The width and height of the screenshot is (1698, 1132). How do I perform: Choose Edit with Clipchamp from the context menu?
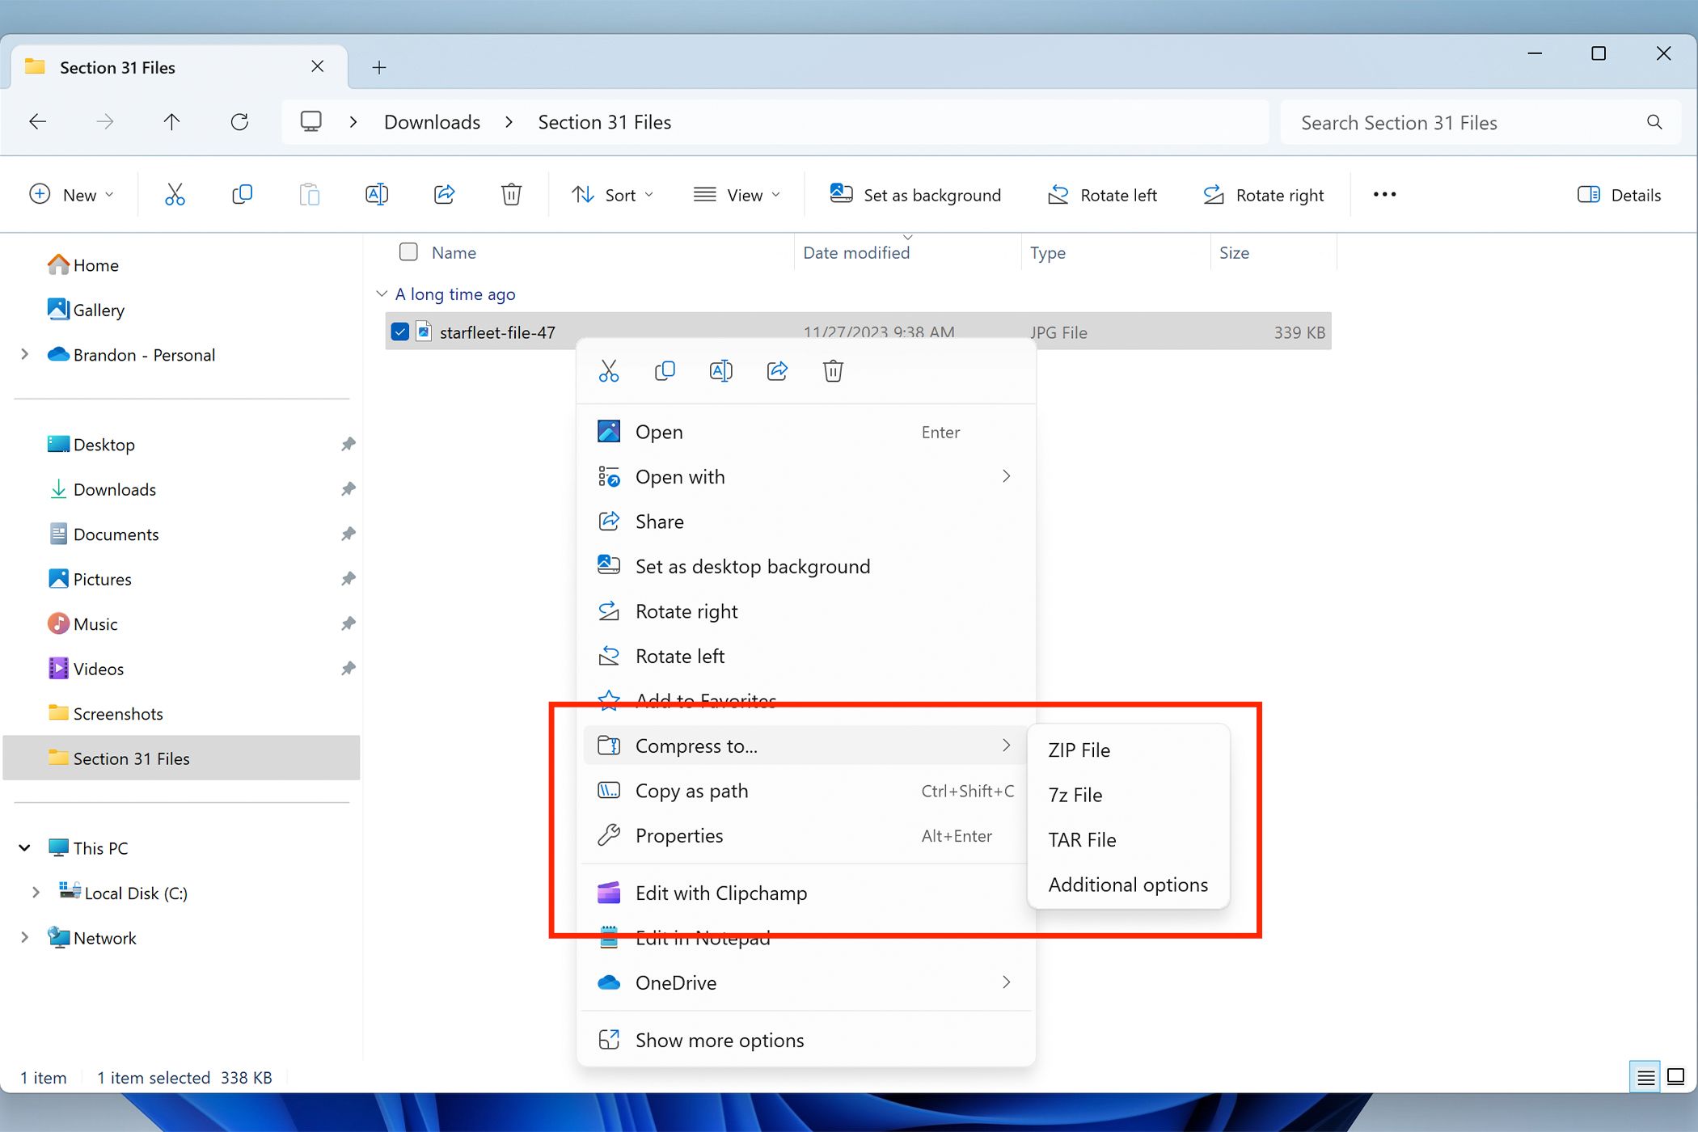pos(720,893)
